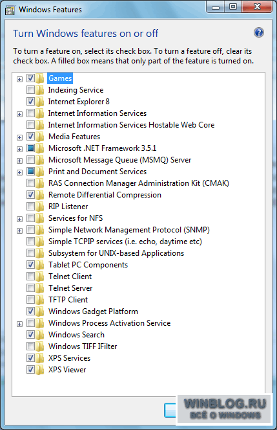Select Tablet PC Components label
Image resolution: width=277 pixels, height=430 pixels.
tap(88, 265)
